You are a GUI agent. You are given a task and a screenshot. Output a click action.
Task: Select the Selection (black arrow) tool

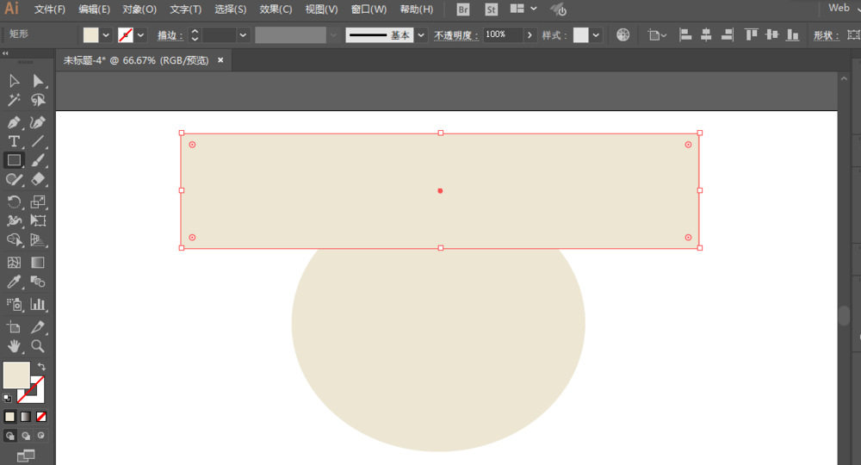pyautogui.click(x=15, y=81)
